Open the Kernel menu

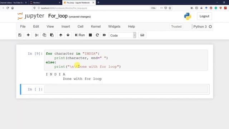96,27
